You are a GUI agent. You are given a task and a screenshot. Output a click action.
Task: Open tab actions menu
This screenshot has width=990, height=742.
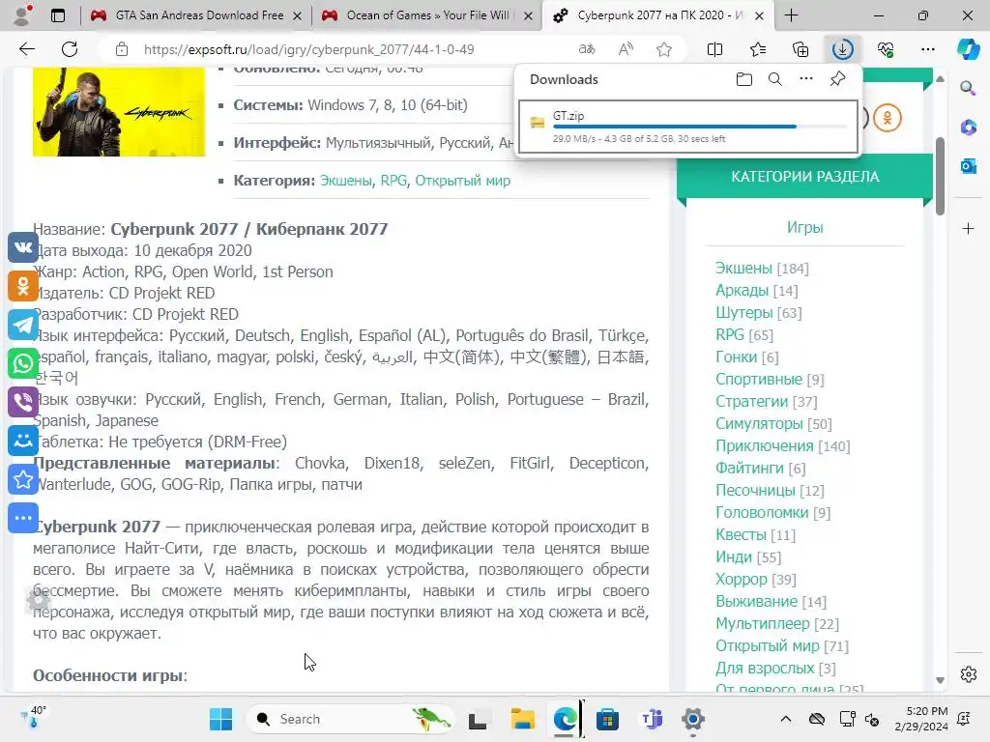57,15
